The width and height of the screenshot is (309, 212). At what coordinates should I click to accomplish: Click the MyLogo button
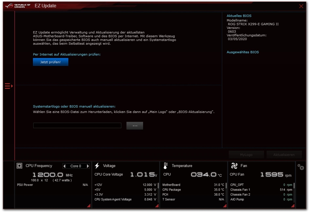(246, 155)
